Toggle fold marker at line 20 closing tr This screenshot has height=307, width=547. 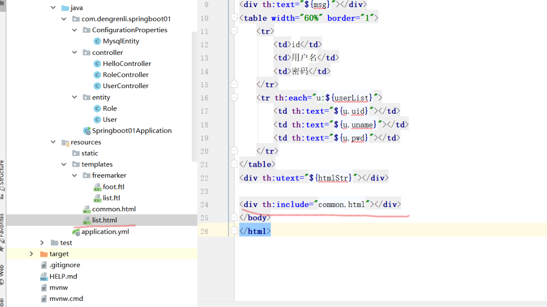[234, 151]
